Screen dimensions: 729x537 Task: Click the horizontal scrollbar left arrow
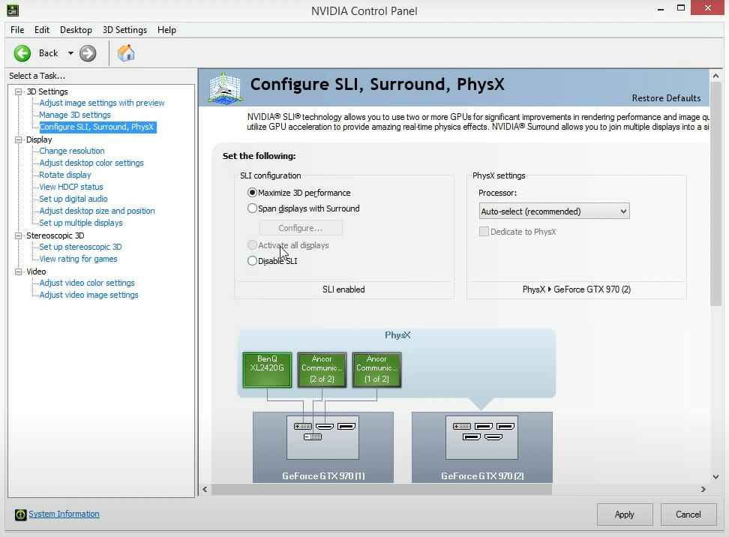(205, 489)
